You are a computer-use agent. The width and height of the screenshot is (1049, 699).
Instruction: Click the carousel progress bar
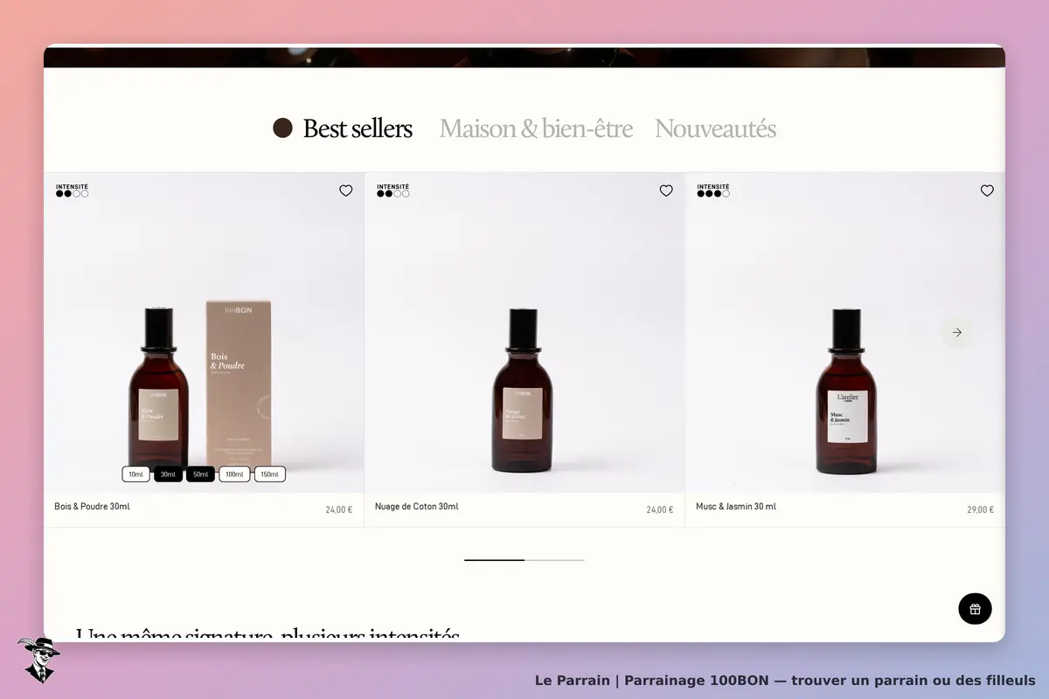pos(524,559)
